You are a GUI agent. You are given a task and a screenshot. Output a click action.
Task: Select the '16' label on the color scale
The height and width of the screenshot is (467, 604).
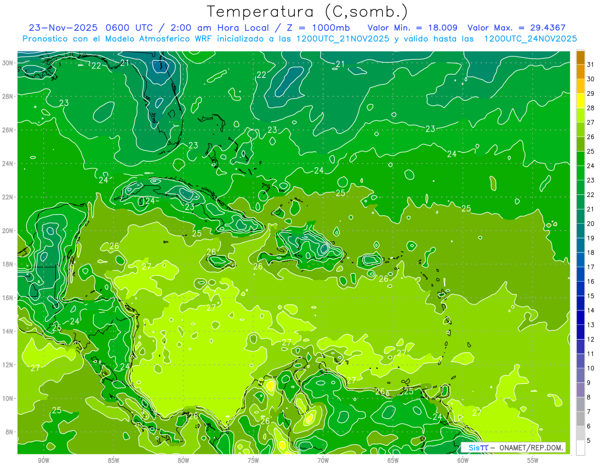coord(590,282)
